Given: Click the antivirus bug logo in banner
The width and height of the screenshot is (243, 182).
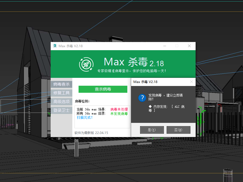Looking at the screenshot, I should point(86,64).
